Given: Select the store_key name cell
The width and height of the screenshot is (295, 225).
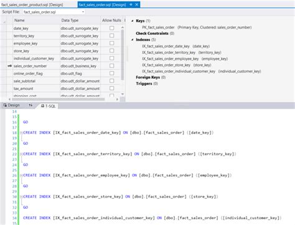Looking at the screenshot, I should click(x=37, y=51).
